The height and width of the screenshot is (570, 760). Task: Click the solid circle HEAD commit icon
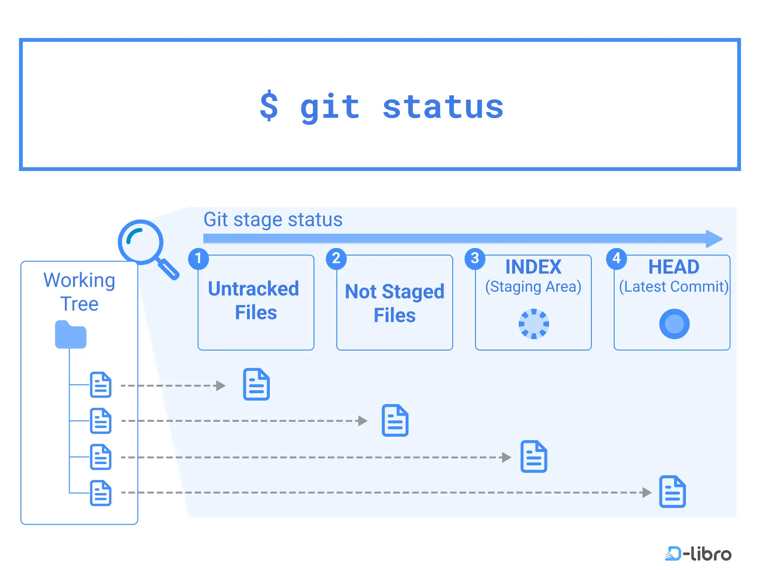[x=674, y=324]
